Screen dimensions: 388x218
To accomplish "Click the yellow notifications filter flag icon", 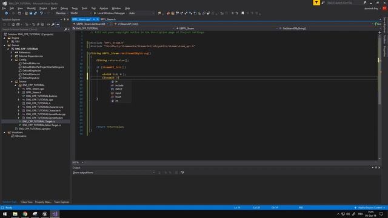I will coord(316,2).
